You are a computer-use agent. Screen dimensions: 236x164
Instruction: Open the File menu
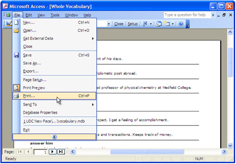[x=17, y=15]
